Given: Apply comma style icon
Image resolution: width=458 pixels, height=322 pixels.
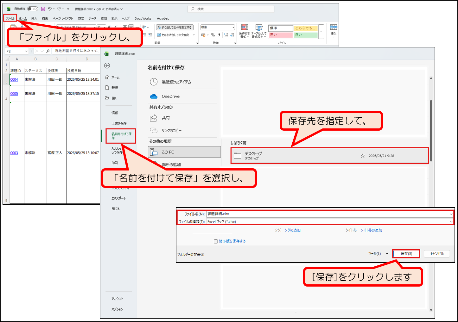Looking at the screenshot, I should click(x=219, y=35).
